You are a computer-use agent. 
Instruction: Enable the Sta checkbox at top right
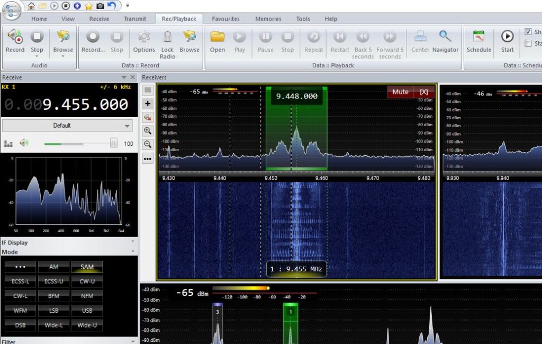coord(528,43)
